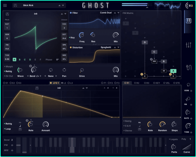The image size is (196, 157).
Task: Open the LFO 1 tab
Action: [x=54, y=83]
